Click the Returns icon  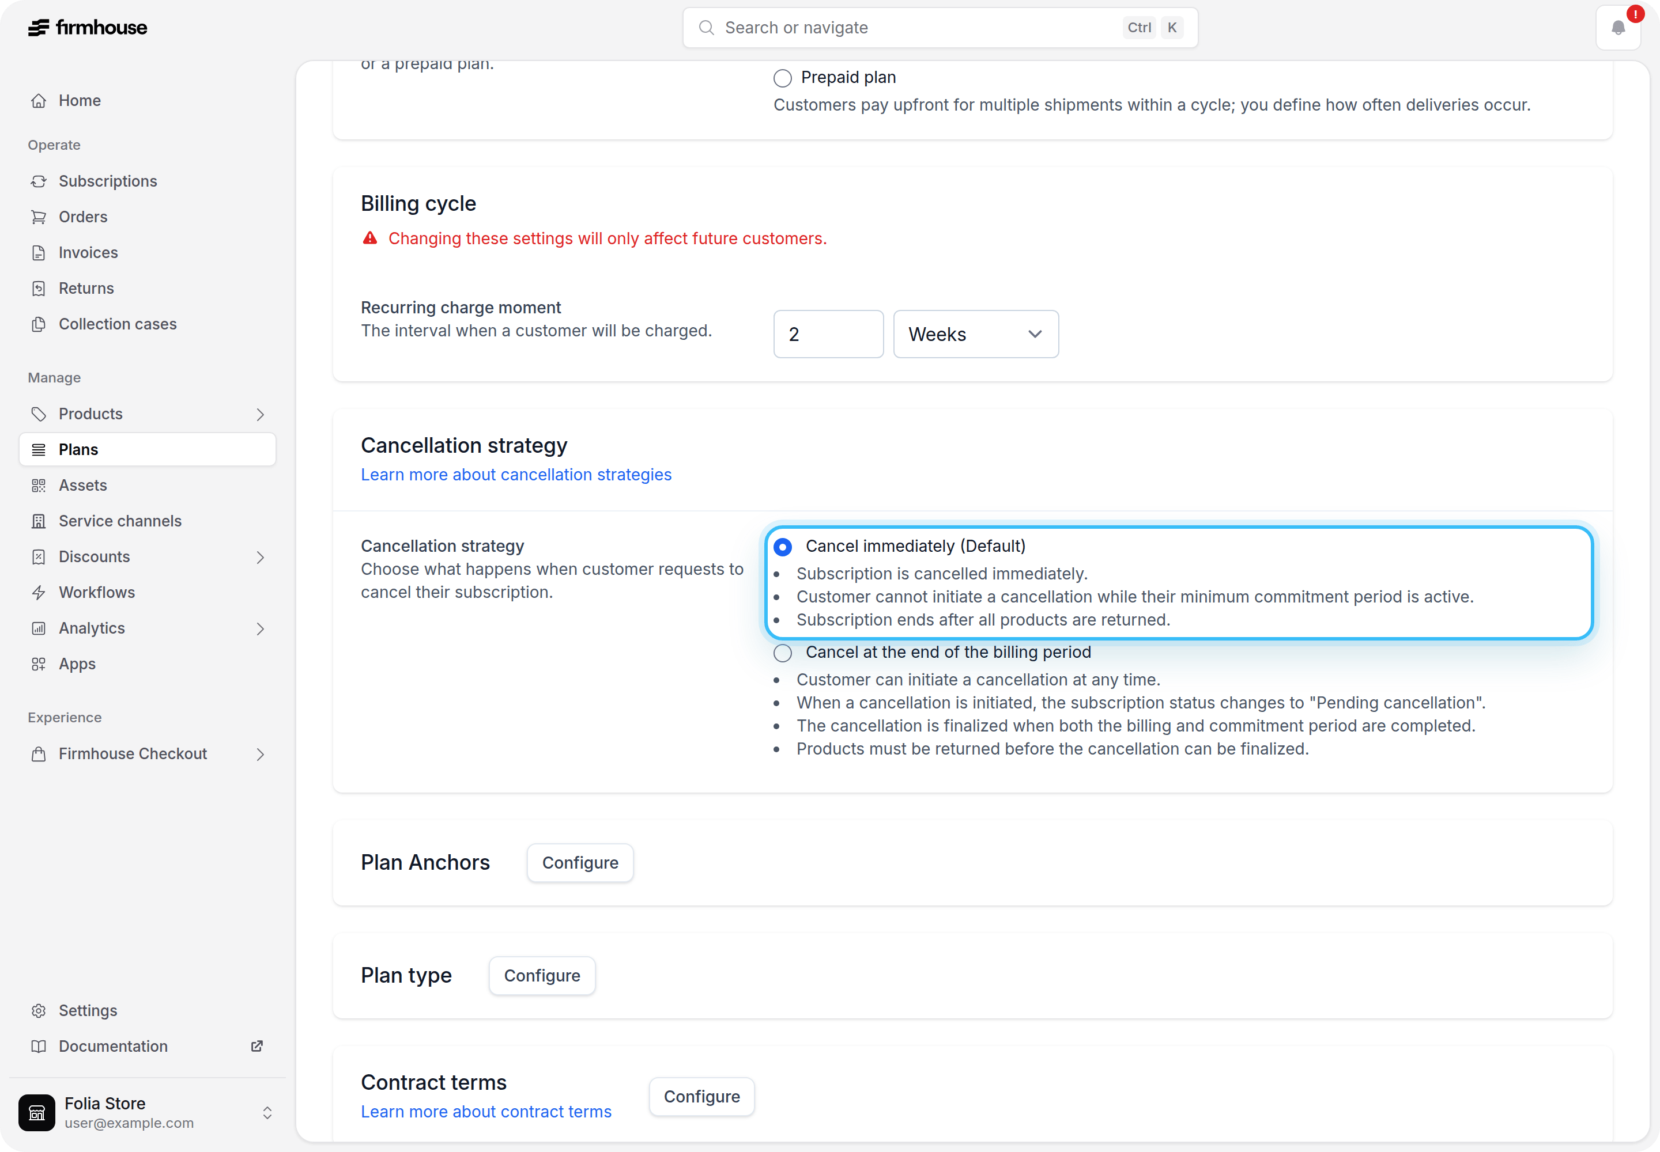(39, 288)
